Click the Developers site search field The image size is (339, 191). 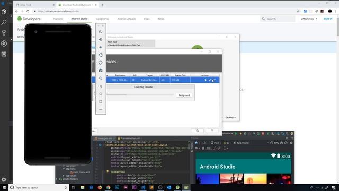(x=278, y=19)
